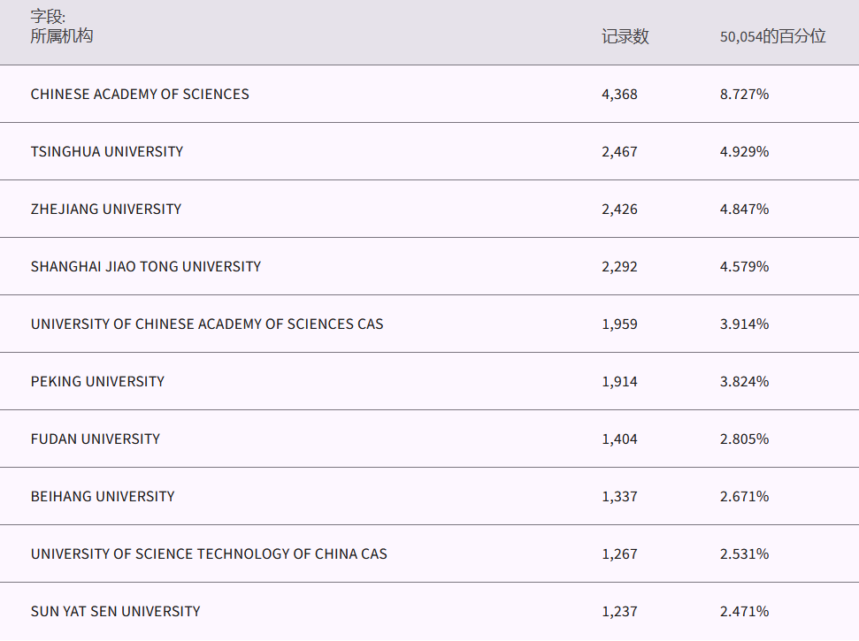Click the 2.805% percentage for Fudan
859x641 pixels.
click(x=744, y=439)
